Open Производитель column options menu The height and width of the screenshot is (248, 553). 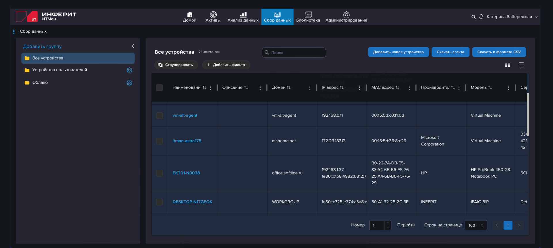coord(459,88)
